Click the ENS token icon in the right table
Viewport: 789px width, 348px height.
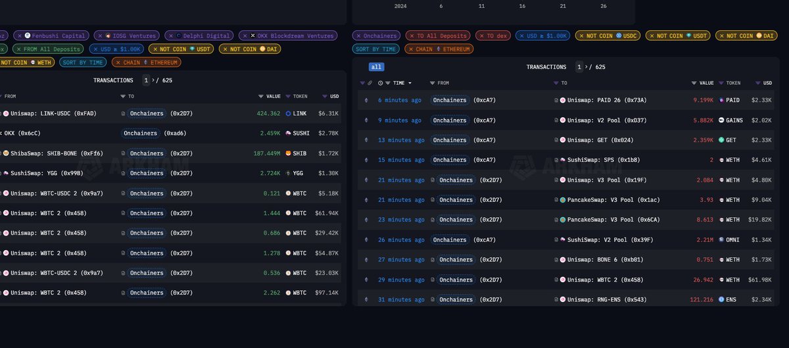click(x=721, y=299)
